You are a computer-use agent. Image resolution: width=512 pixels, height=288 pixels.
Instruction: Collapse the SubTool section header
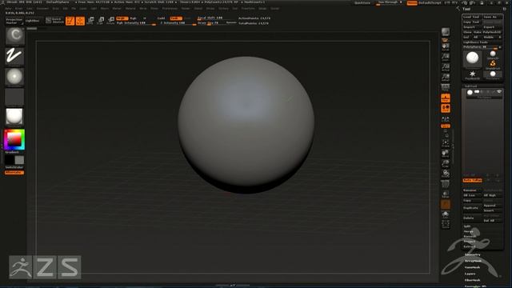click(470, 86)
